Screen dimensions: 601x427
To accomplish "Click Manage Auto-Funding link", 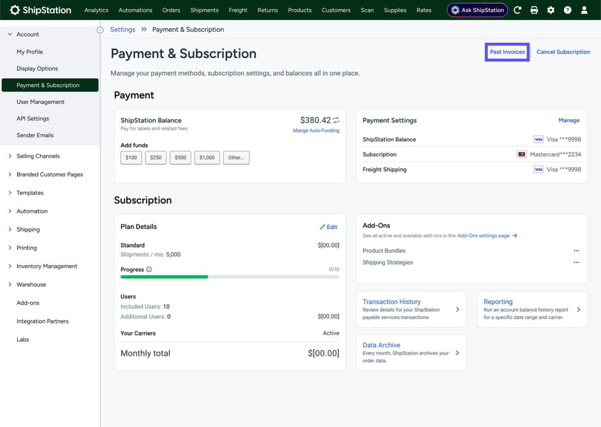I will pos(316,131).
